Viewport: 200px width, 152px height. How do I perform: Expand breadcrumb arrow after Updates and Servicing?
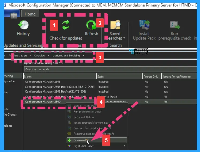(83, 56)
